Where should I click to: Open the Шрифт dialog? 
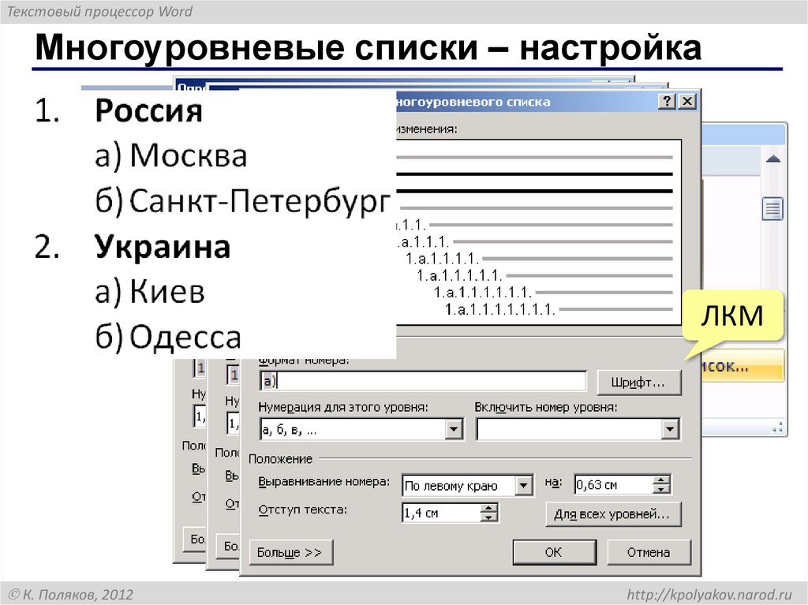coord(639,382)
